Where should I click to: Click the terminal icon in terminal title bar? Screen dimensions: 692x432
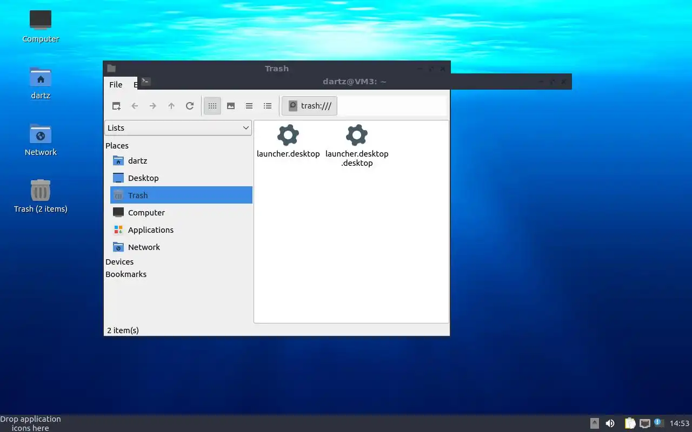pyautogui.click(x=146, y=82)
